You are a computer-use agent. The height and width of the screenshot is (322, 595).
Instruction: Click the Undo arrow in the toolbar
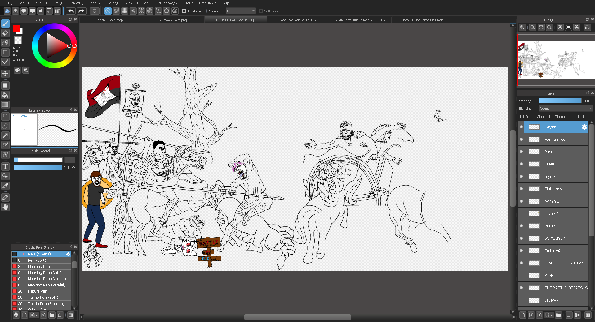tap(71, 11)
